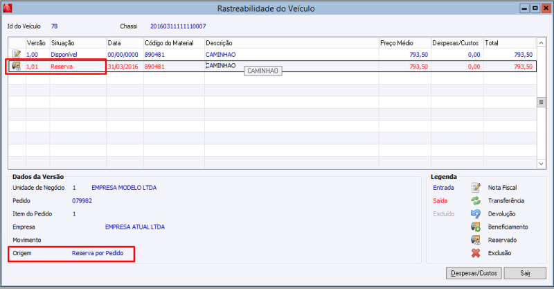
Task: Click blue CAMINHAO description in Disponível row
Action: (220, 55)
